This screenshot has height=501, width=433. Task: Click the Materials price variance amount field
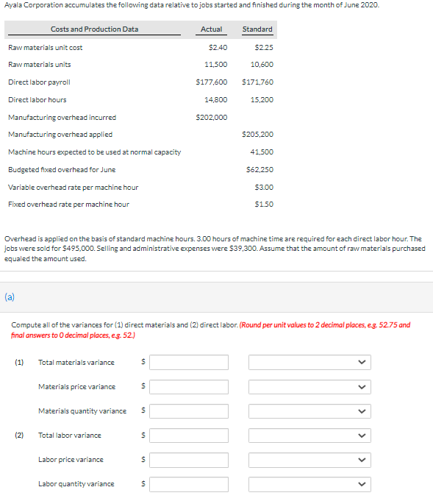[x=189, y=387]
